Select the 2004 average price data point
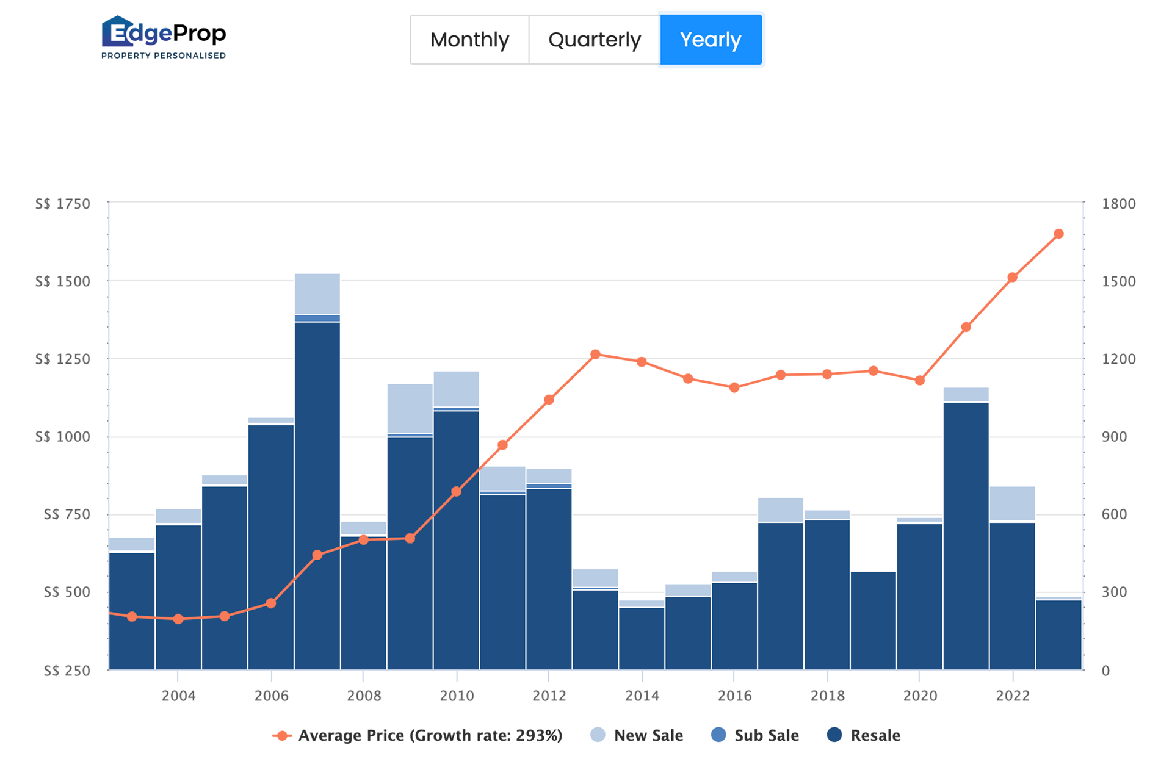Image resolution: width=1172 pixels, height=781 pixels. tap(178, 619)
